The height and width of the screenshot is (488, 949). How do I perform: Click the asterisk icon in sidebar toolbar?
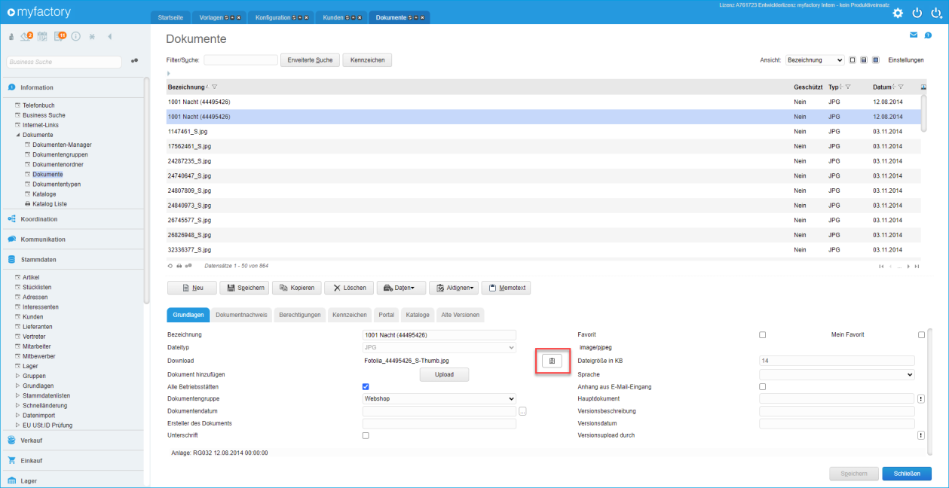tap(92, 36)
